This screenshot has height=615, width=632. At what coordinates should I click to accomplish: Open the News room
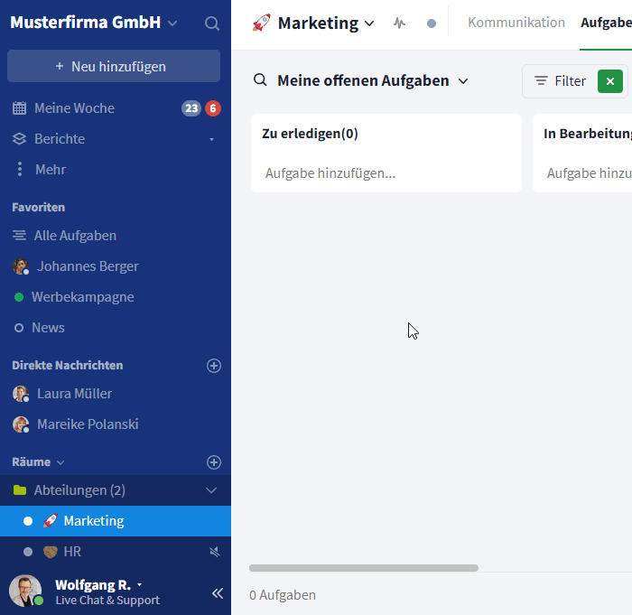click(x=48, y=328)
